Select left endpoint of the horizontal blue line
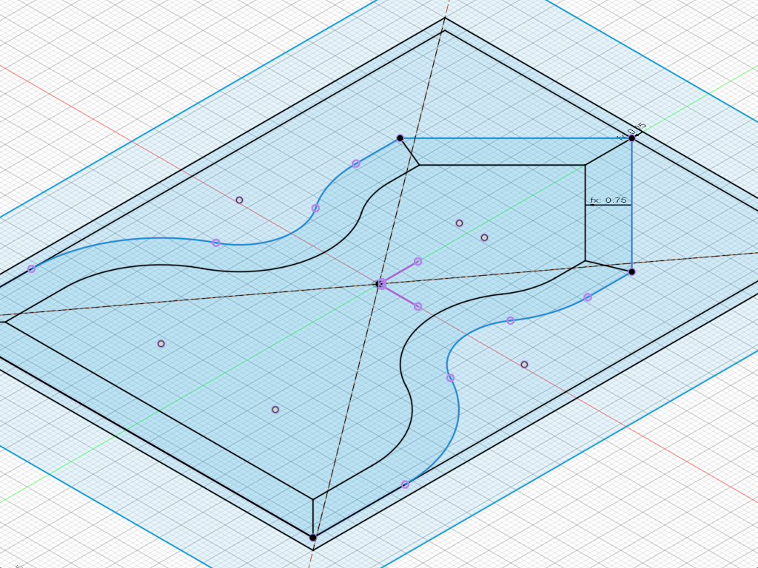This screenshot has width=758, height=568. [400, 138]
